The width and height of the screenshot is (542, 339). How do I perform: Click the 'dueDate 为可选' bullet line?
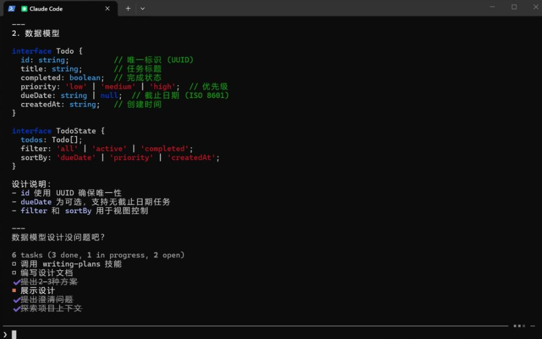91,202
